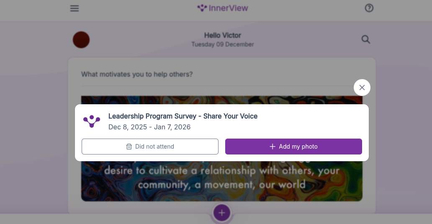Click the plus icon beside Add my photo
The height and width of the screenshot is (224, 432).
[x=273, y=147]
